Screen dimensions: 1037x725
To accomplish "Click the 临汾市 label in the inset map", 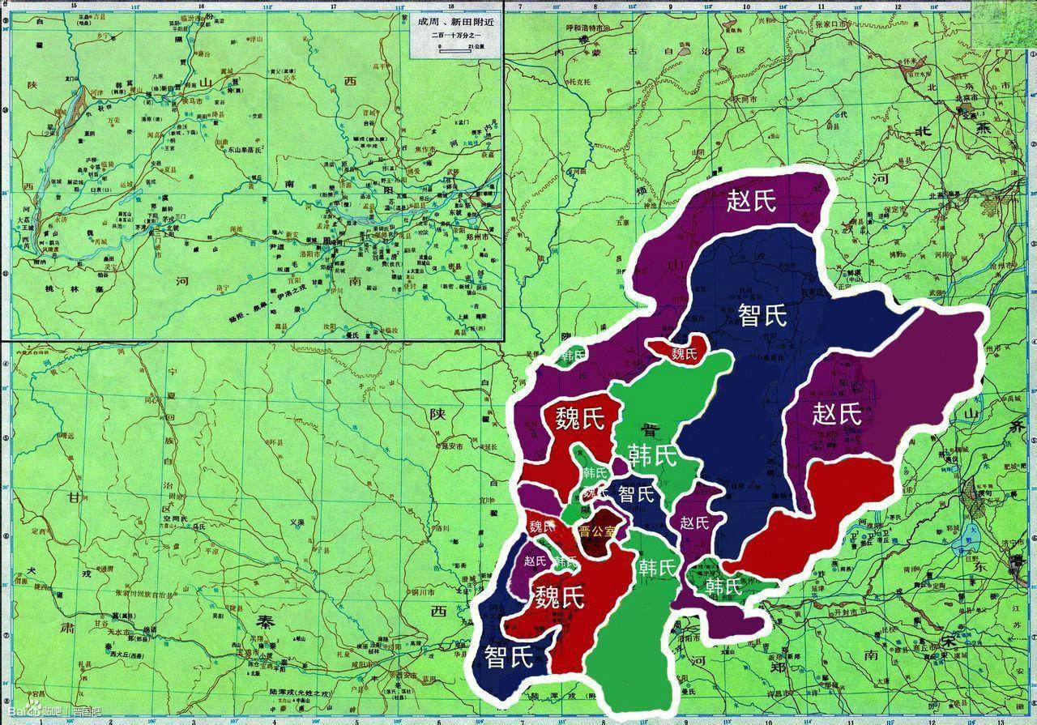I will click(x=190, y=18).
